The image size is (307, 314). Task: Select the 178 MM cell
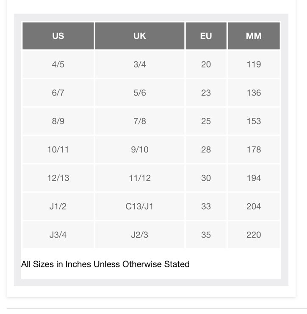point(254,150)
